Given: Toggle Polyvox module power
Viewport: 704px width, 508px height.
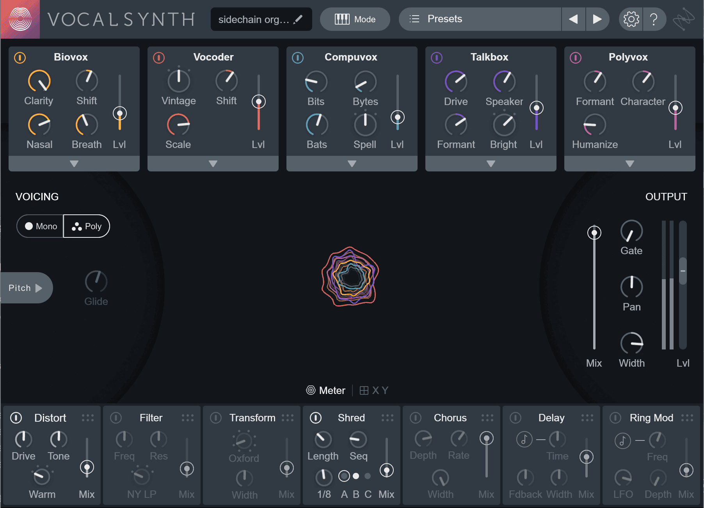Looking at the screenshot, I should point(576,58).
